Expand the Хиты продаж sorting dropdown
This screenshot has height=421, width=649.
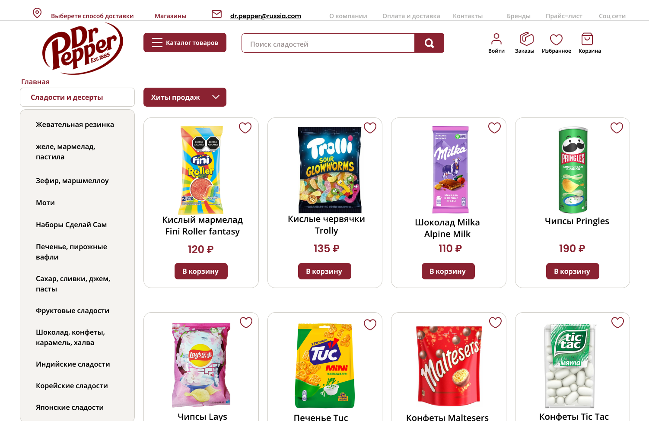tap(185, 97)
